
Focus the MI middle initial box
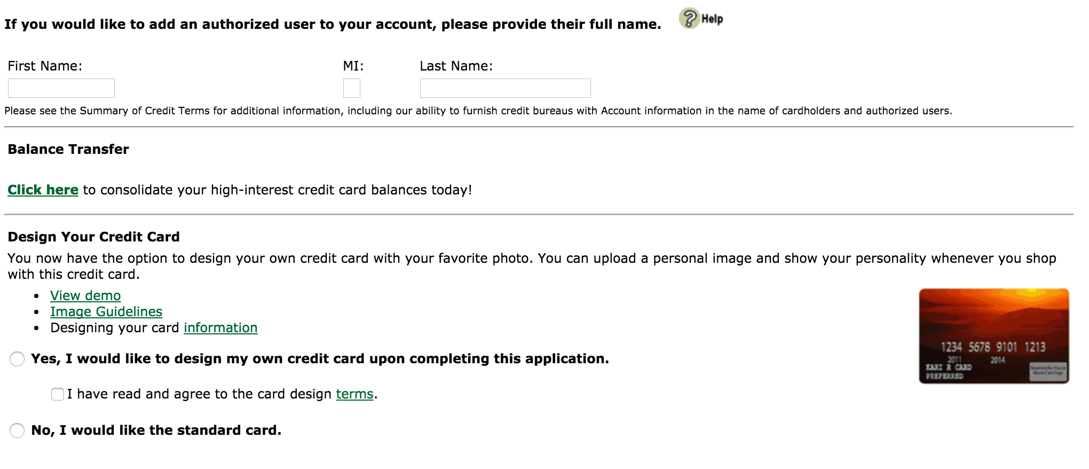pyautogui.click(x=352, y=88)
